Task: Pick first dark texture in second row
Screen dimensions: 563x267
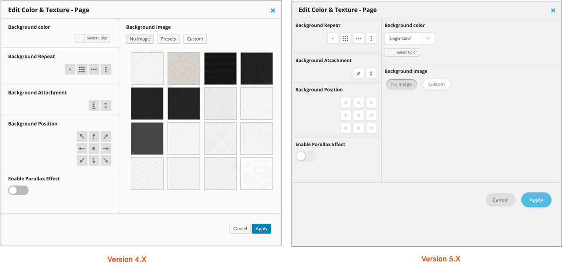Action: 147,103
